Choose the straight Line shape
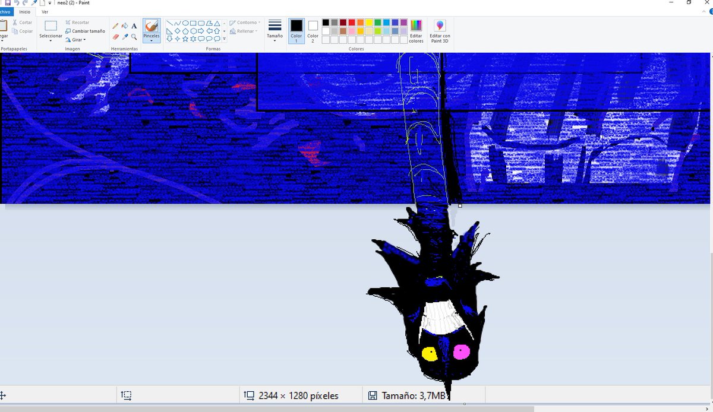Viewport: 713px width, 412px height. coord(170,23)
